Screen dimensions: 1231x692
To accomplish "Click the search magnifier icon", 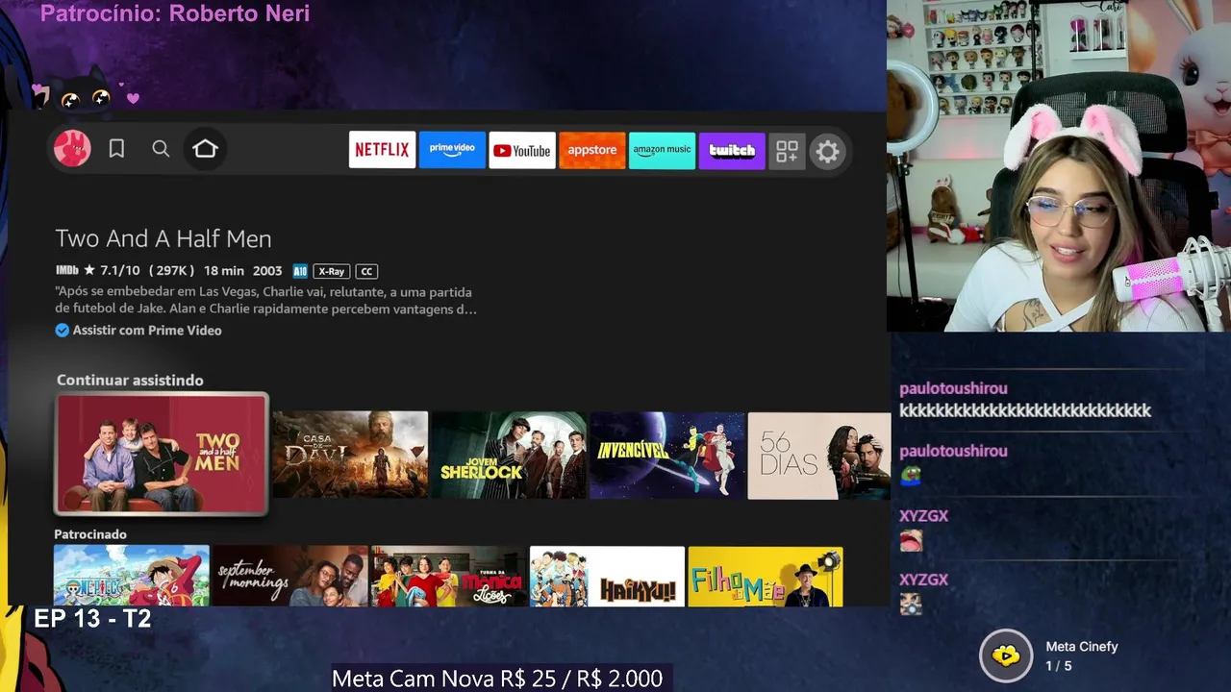I will pyautogui.click(x=161, y=149).
